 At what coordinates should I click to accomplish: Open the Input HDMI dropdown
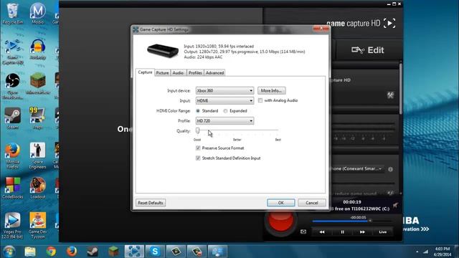(x=224, y=100)
